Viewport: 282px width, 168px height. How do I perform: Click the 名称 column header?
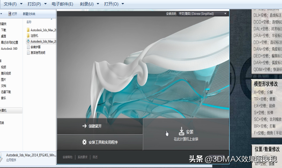tap(29, 22)
